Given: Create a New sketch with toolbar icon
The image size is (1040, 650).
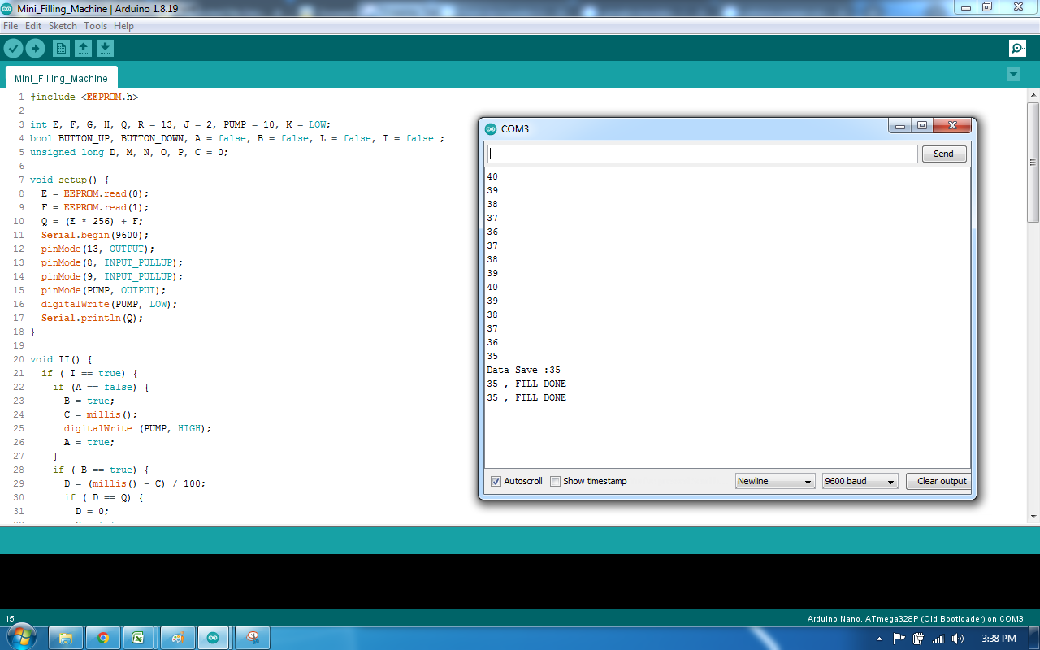Looking at the screenshot, I should [61, 49].
